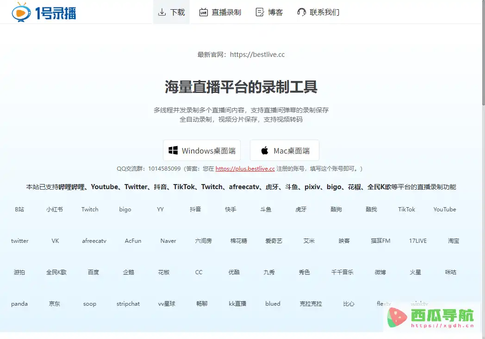Open the plus.bestlive.cc link

pyautogui.click(x=245, y=169)
